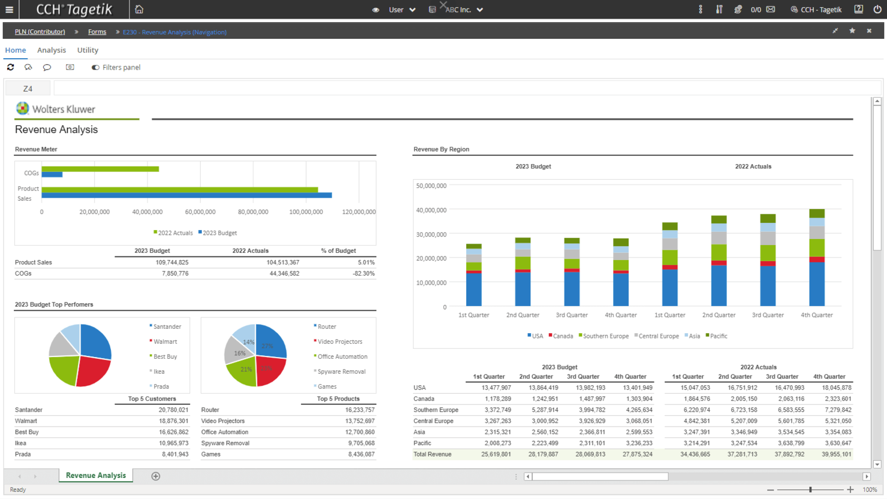Navigate to Forms via the breadcrumb
Viewport: 887px width, 499px height.
pyautogui.click(x=97, y=31)
